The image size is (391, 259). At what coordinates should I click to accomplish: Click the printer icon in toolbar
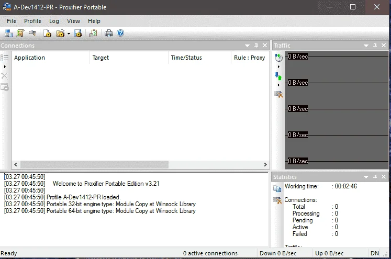[x=109, y=33]
